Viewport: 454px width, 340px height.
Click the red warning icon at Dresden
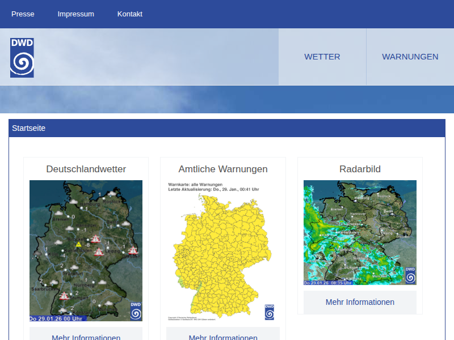[x=133, y=250]
